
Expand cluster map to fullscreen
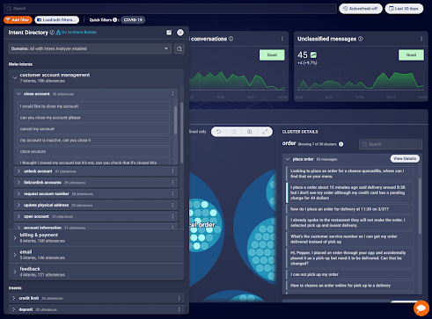coord(265,132)
